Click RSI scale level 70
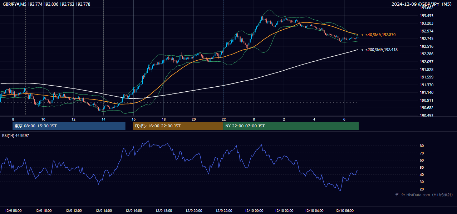The height and width of the screenshot is (214, 457). tap(422, 153)
